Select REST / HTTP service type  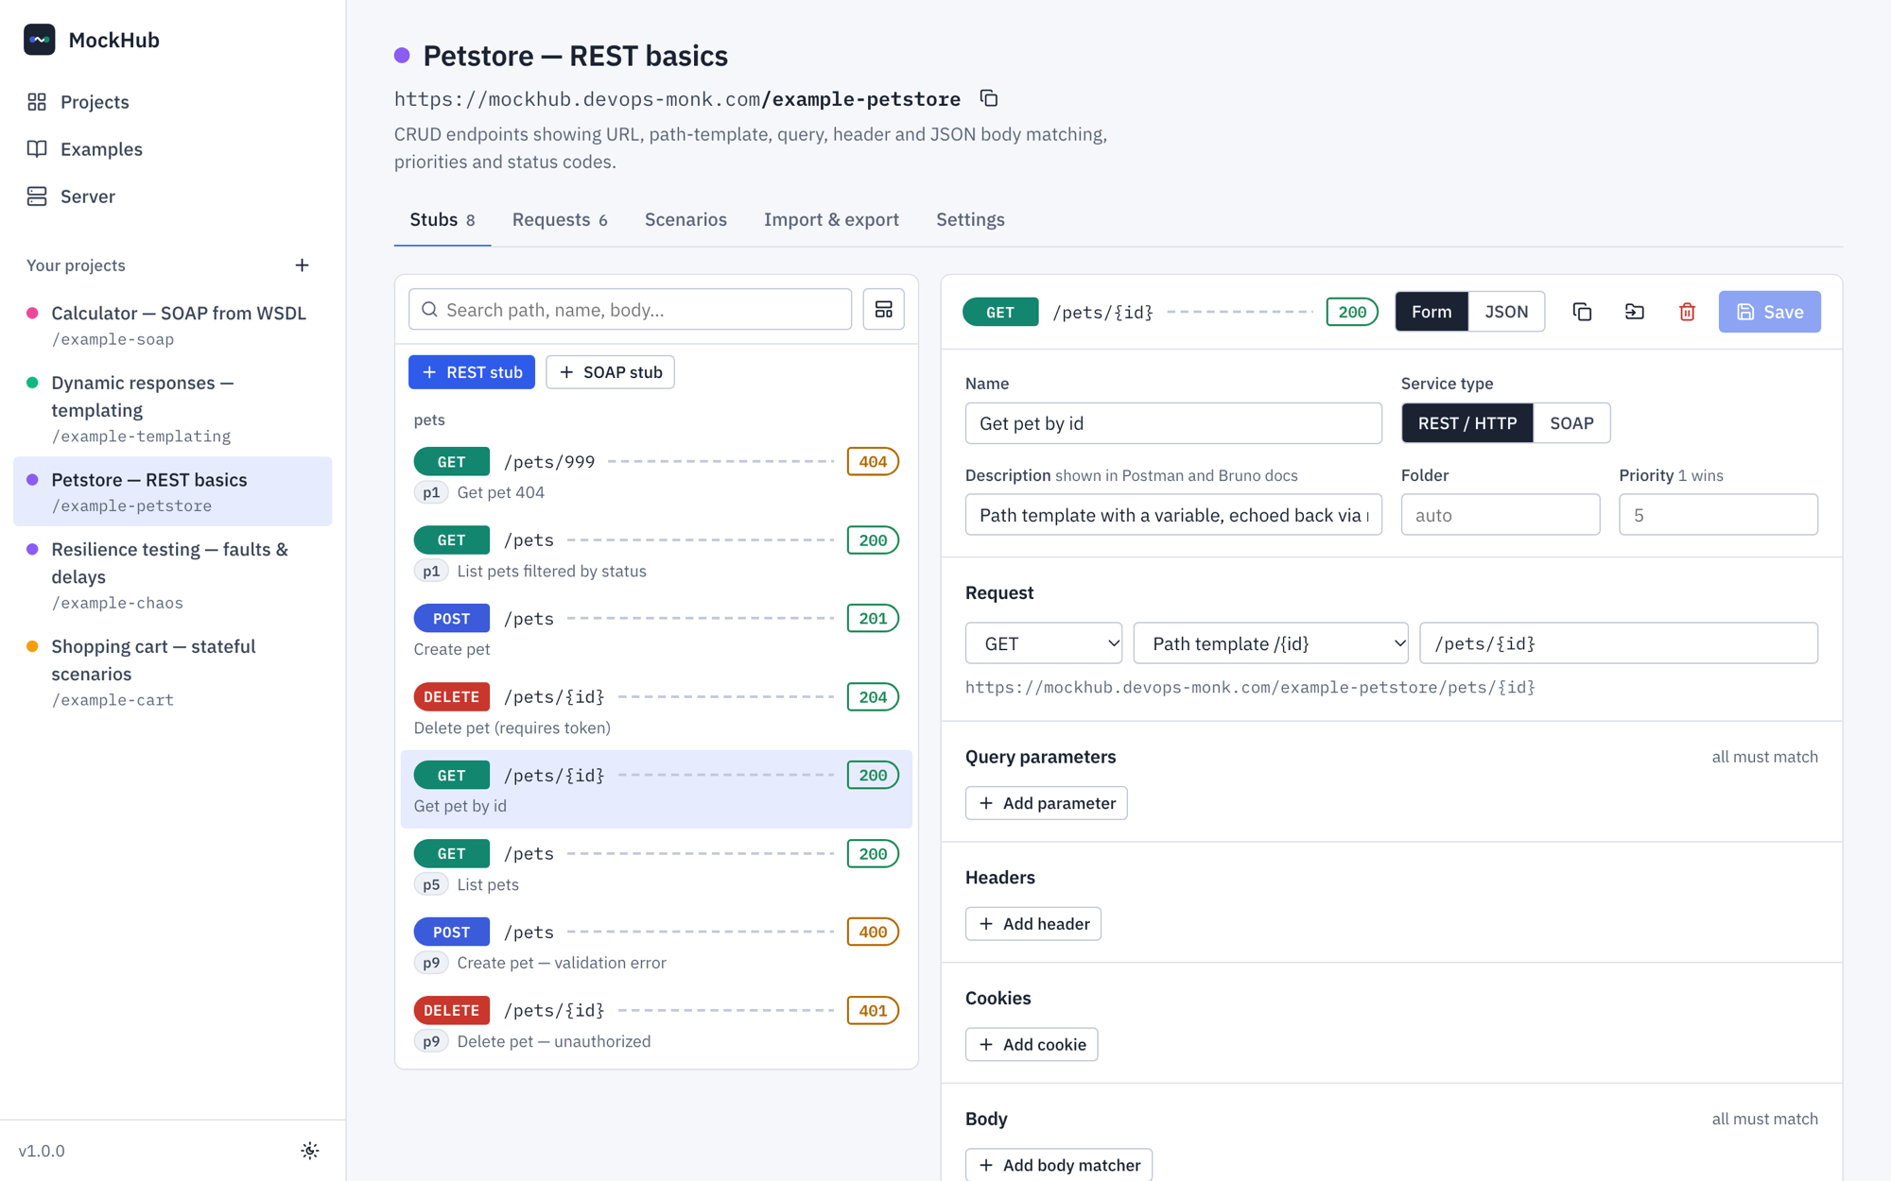tap(1466, 423)
